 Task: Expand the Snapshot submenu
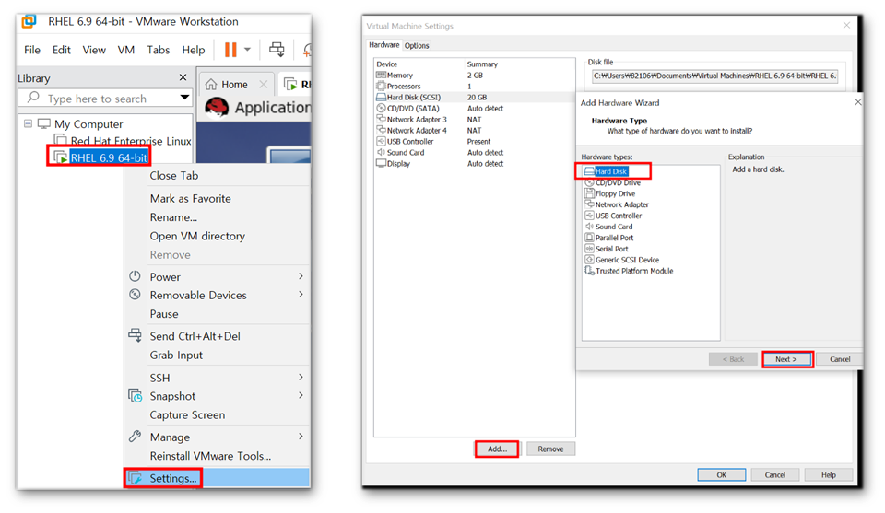pos(217,396)
